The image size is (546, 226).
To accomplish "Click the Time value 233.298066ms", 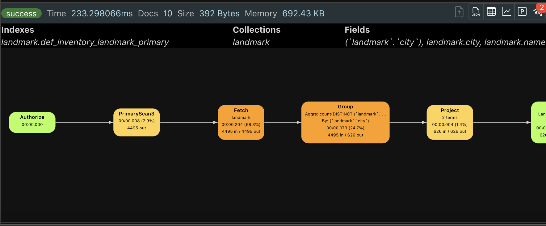I will click(102, 14).
